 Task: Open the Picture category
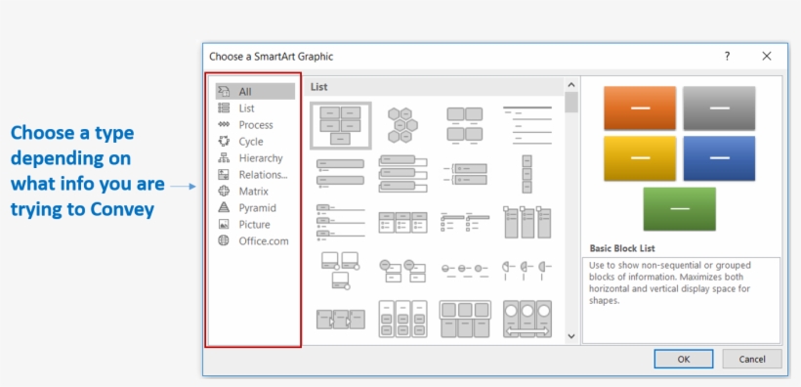pyautogui.click(x=255, y=225)
